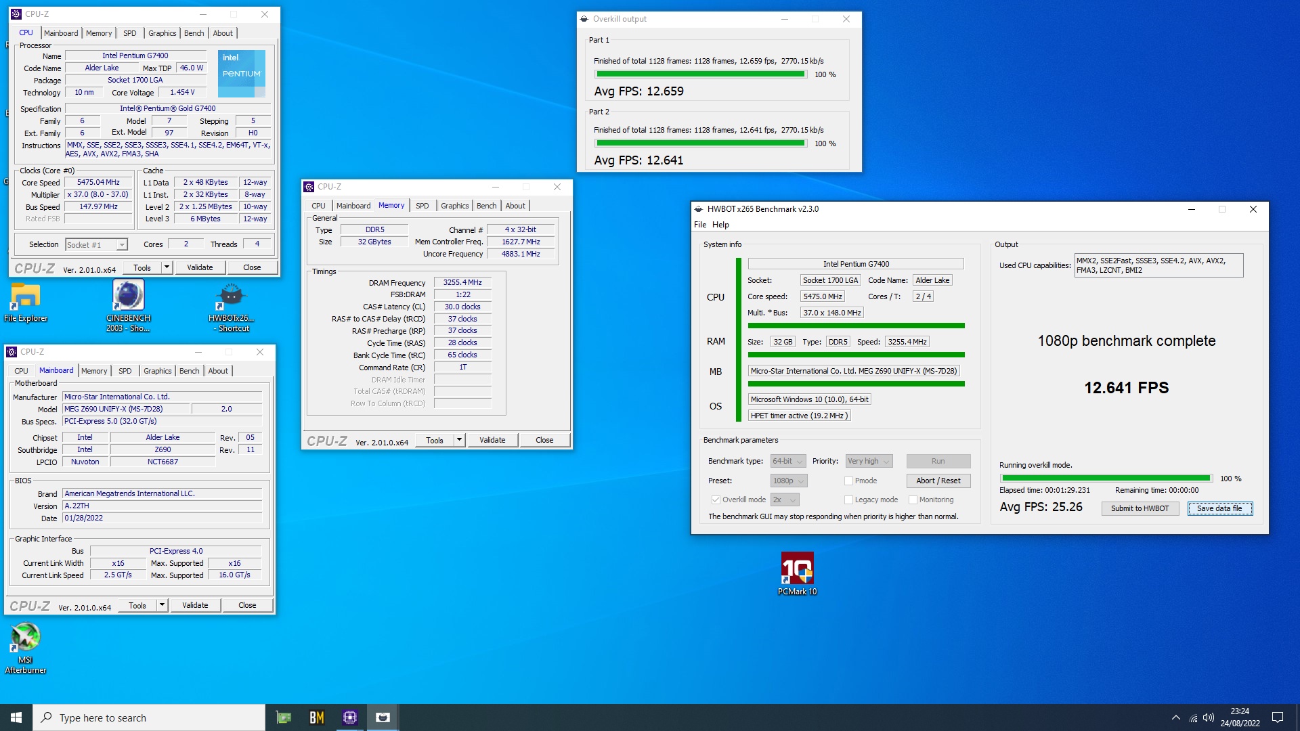Viewport: 1300px width, 731px height.
Task: Open the Help menu in HWBOT x265
Action: point(720,225)
